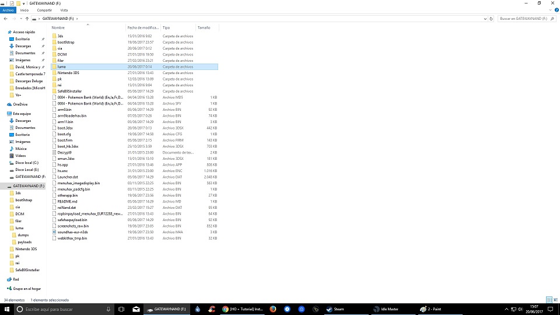Image resolution: width=560 pixels, height=315 pixels.
Task: Select the Red network item
Action: click(x=16, y=279)
